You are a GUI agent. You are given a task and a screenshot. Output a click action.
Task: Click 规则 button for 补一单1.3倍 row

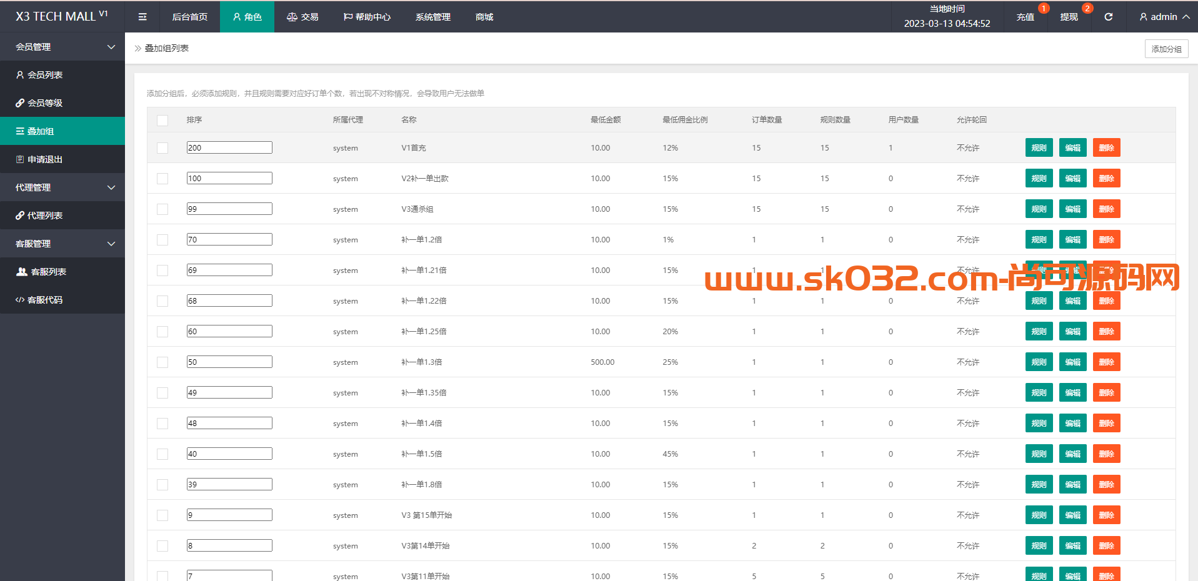(1039, 362)
